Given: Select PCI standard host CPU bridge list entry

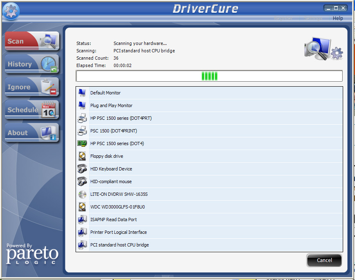Looking at the screenshot, I should pos(209,245).
